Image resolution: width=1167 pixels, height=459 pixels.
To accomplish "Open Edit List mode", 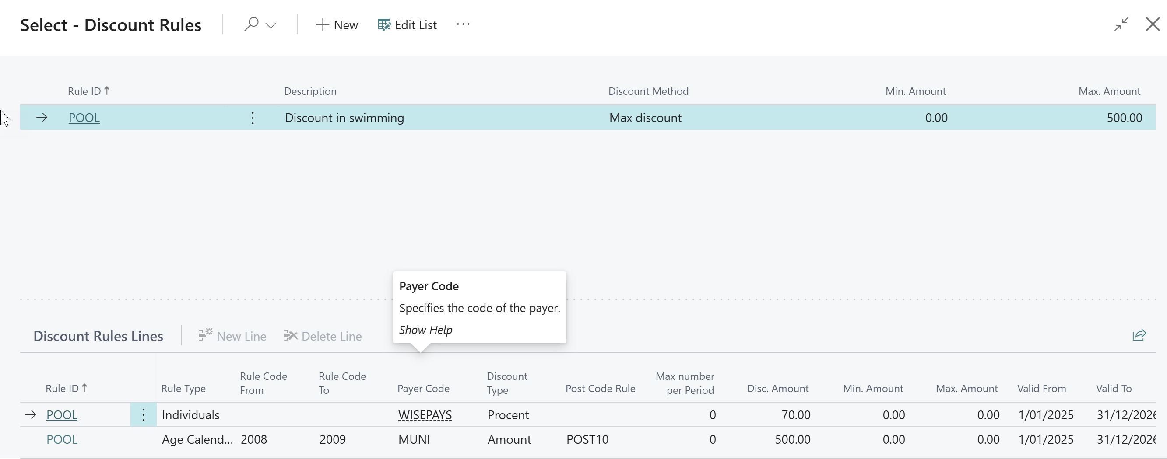I will pos(407,25).
